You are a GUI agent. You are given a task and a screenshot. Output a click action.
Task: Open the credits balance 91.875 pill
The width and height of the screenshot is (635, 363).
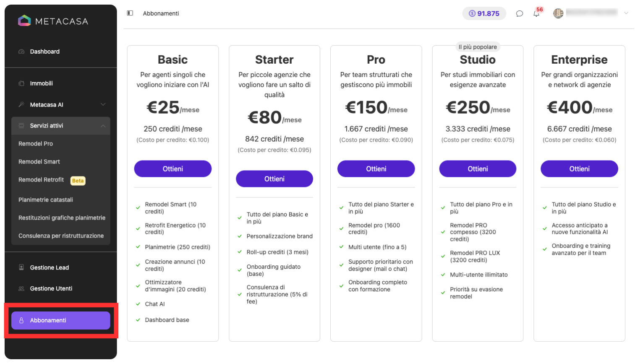pyautogui.click(x=484, y=13)
